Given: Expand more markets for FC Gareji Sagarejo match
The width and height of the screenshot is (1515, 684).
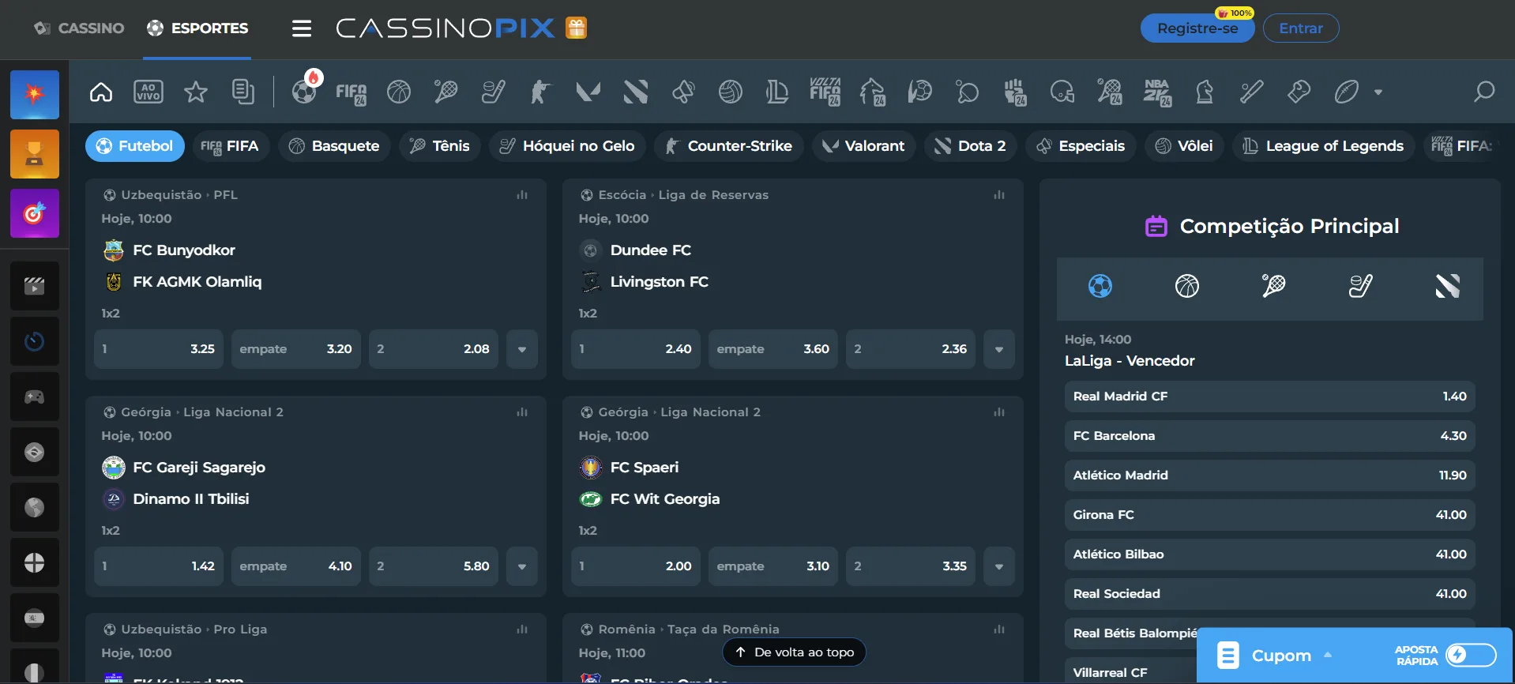Looking at the screenshot, I should click(x=522, y=566).
